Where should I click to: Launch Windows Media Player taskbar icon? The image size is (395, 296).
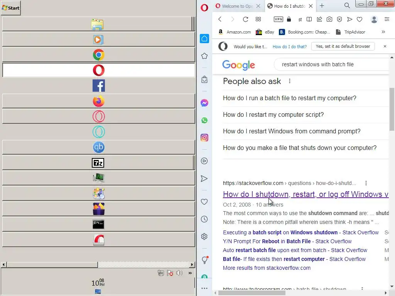click(x=98, y=40)
